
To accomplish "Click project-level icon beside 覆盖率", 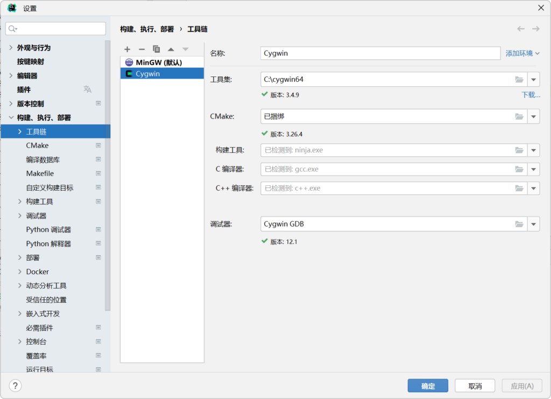I will 98,355.
